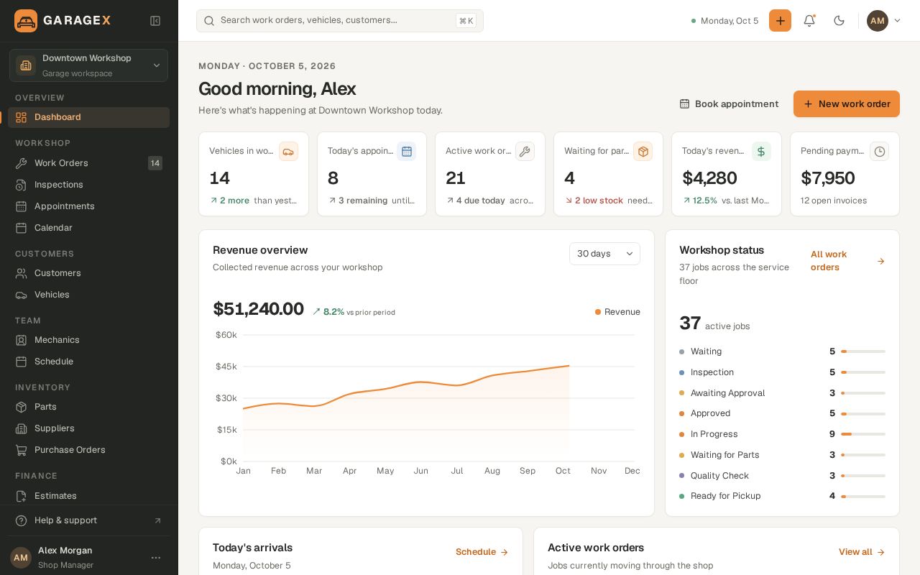Click the GarageX logo icon
The height and width of the screenshot is (575, 920).
pos(26,21)
